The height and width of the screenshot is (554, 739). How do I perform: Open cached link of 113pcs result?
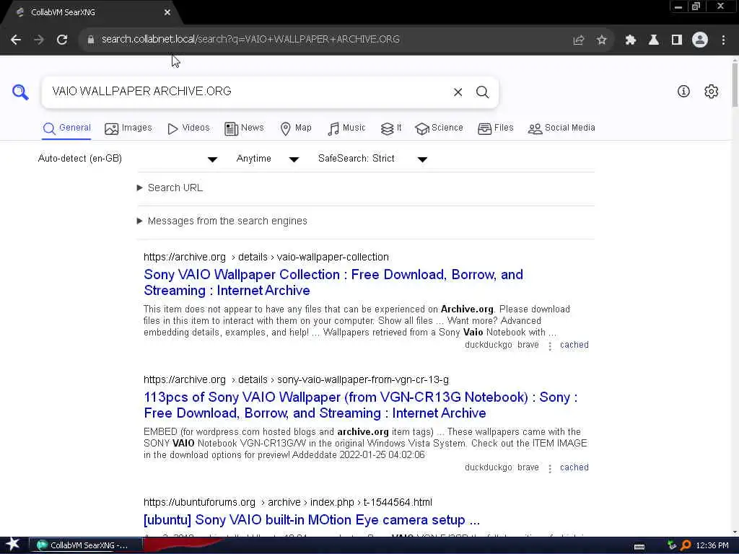click(x=574, y=467)
